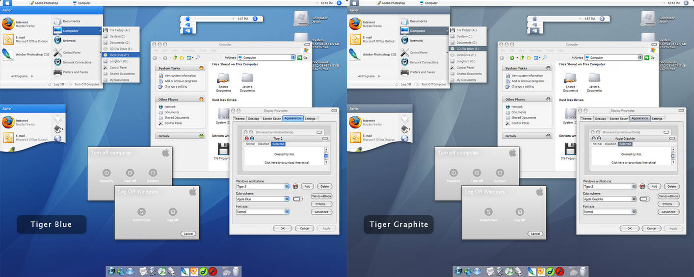694x277 pixels.
Task: Click preview scrollbar in Tiger Graphite Display Properties
Action: pos(673,156)
